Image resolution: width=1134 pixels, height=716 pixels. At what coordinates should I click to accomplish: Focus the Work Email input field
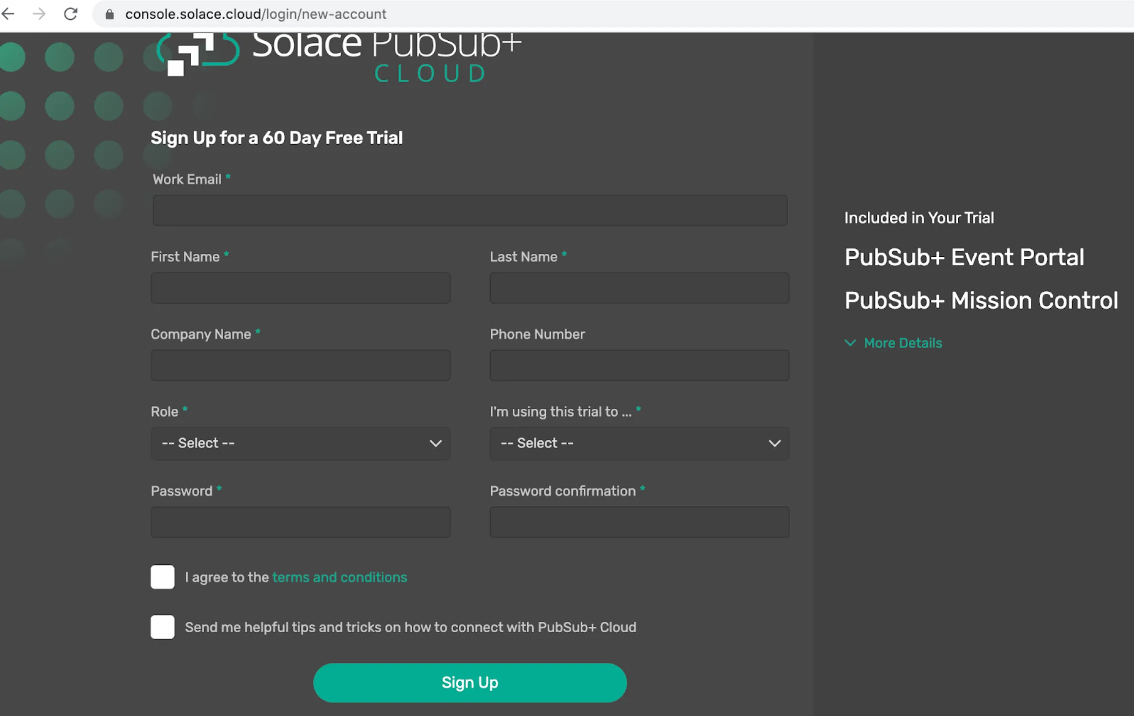click(470, 210)
